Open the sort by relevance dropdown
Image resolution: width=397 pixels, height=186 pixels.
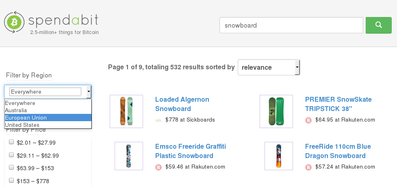pos(269,67)
